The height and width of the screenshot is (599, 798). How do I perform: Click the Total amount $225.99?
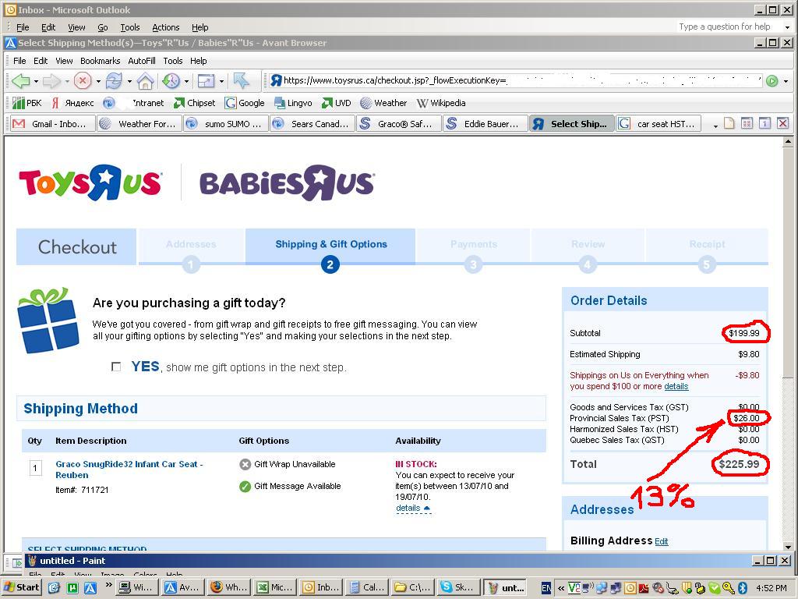point(739,464)
